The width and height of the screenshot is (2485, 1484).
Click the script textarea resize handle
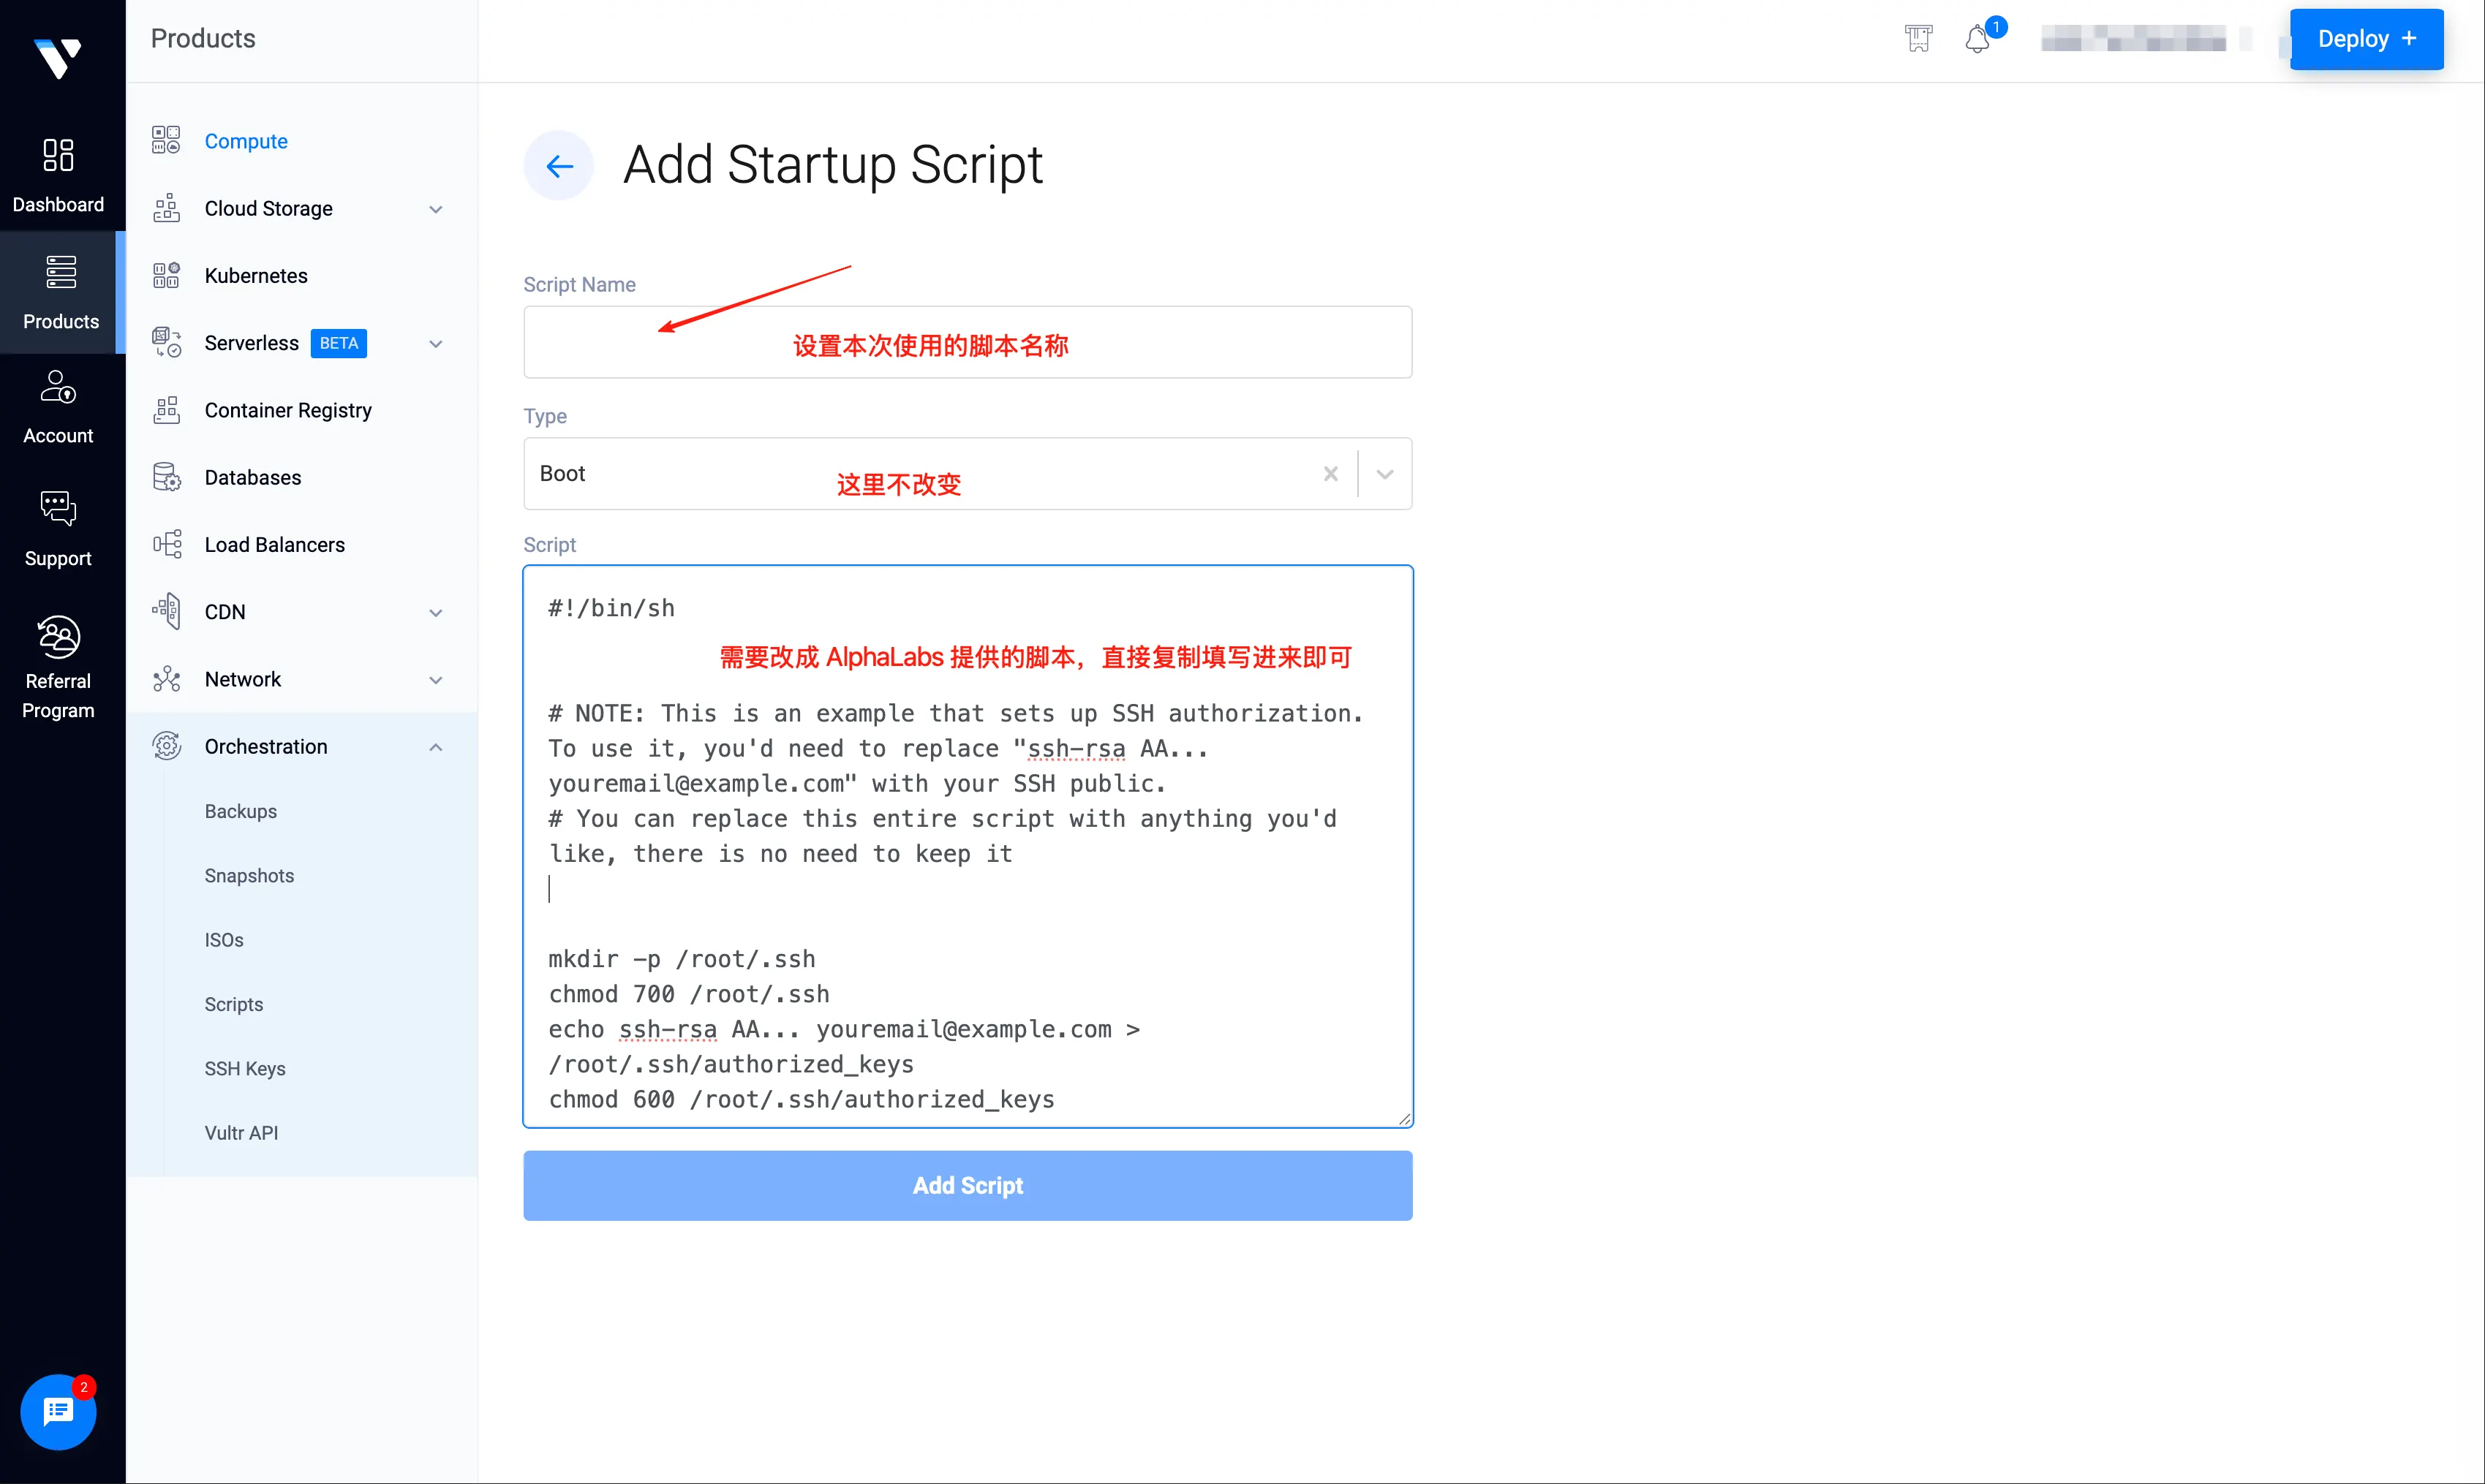point(1405,1119)
